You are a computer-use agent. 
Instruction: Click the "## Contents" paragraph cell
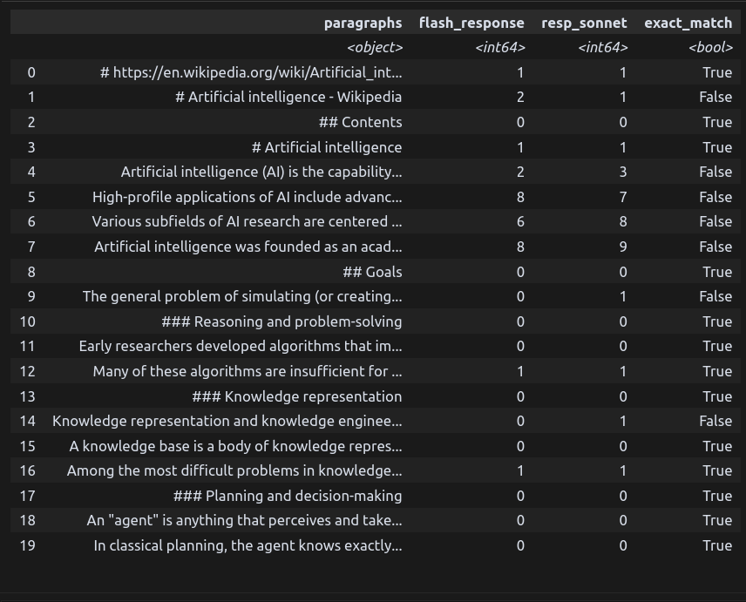coord(360,122)
